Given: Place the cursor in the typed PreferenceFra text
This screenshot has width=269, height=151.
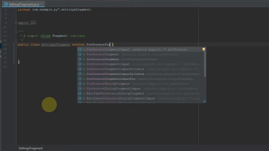Looking at the screenshot, I should pos(98,44).
